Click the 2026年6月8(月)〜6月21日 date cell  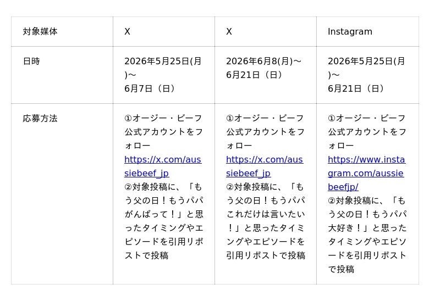[x=266, y=75]
